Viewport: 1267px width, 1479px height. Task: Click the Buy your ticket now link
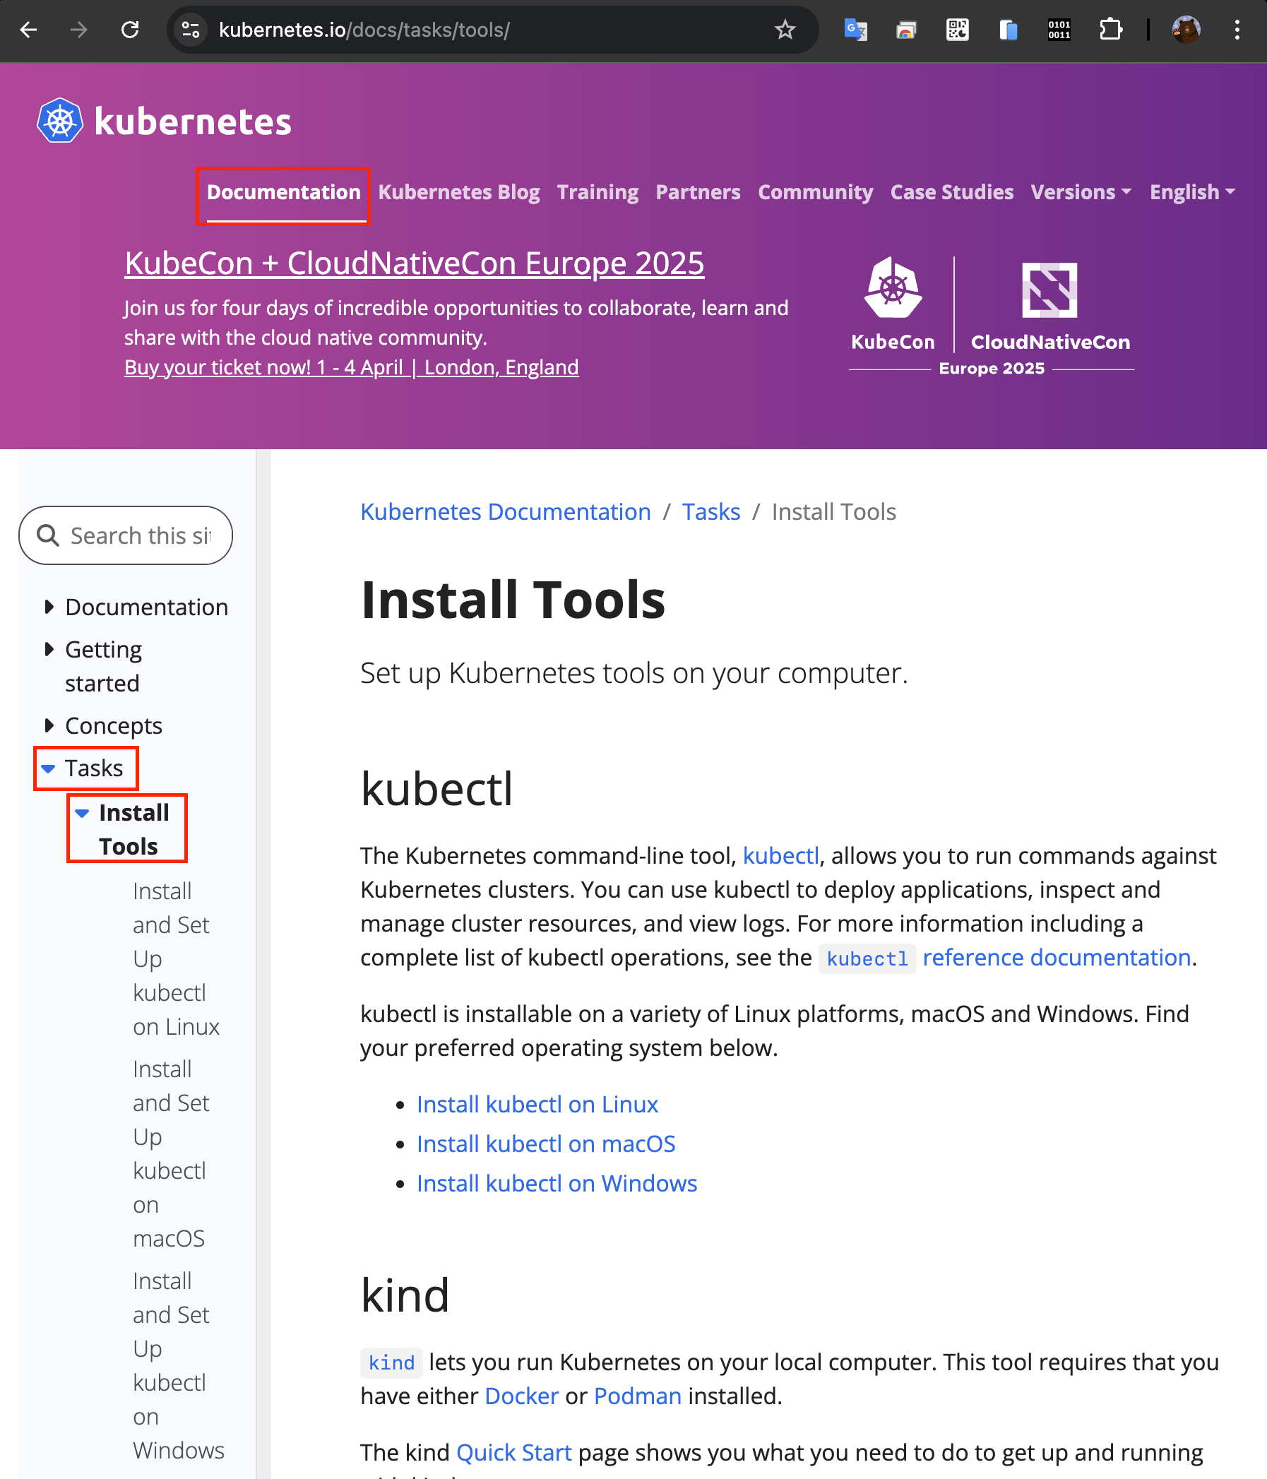(351, 367)
